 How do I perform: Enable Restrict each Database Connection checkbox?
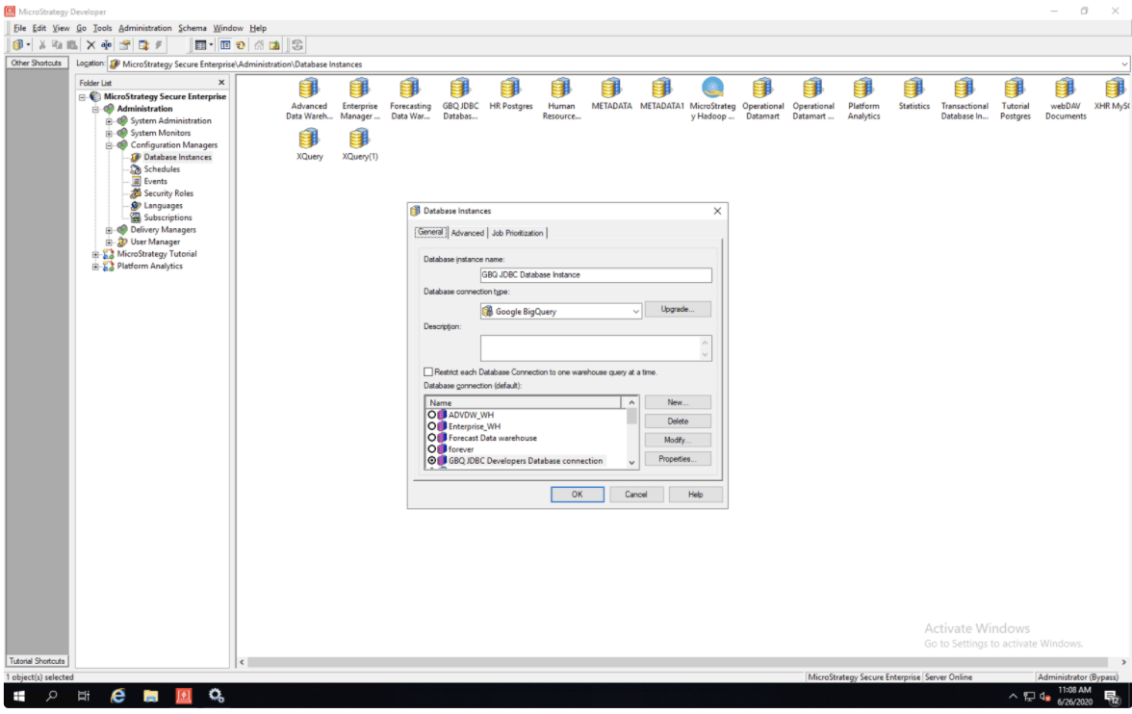(428, 371)
